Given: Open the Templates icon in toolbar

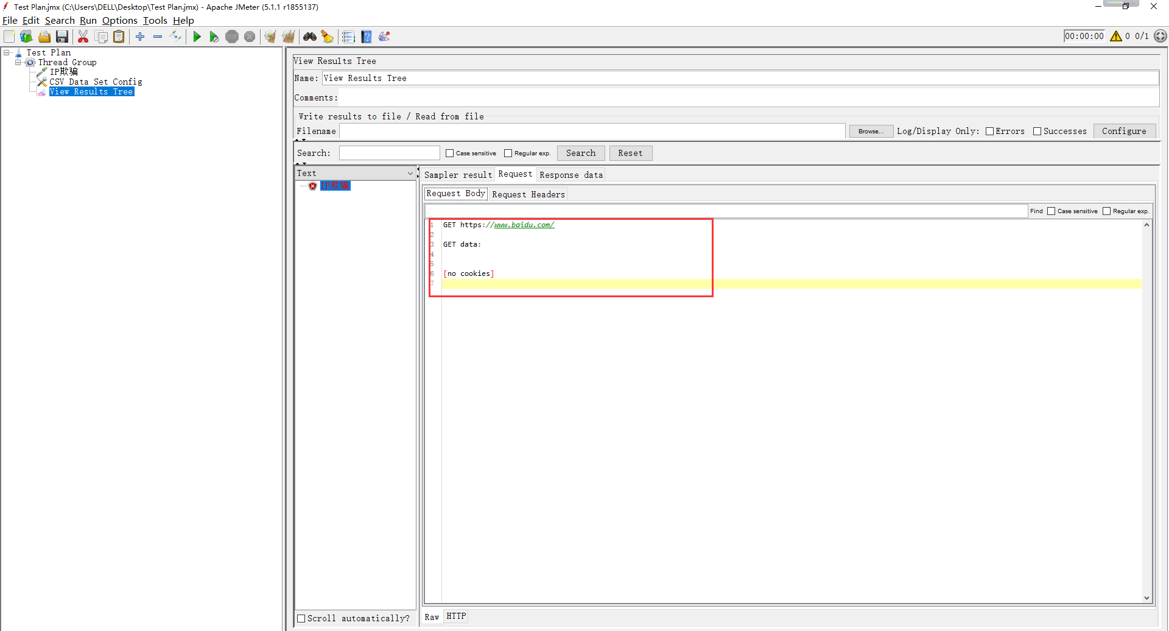Looking at the screenshot, I should tap(26, 37).
